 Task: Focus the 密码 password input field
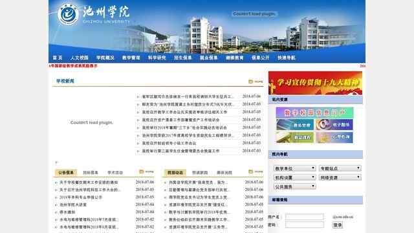point(305,225)
